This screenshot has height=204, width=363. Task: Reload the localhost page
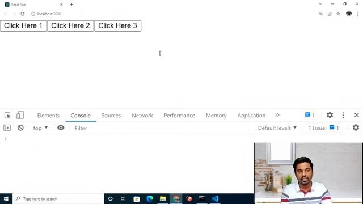click(23, 14)
